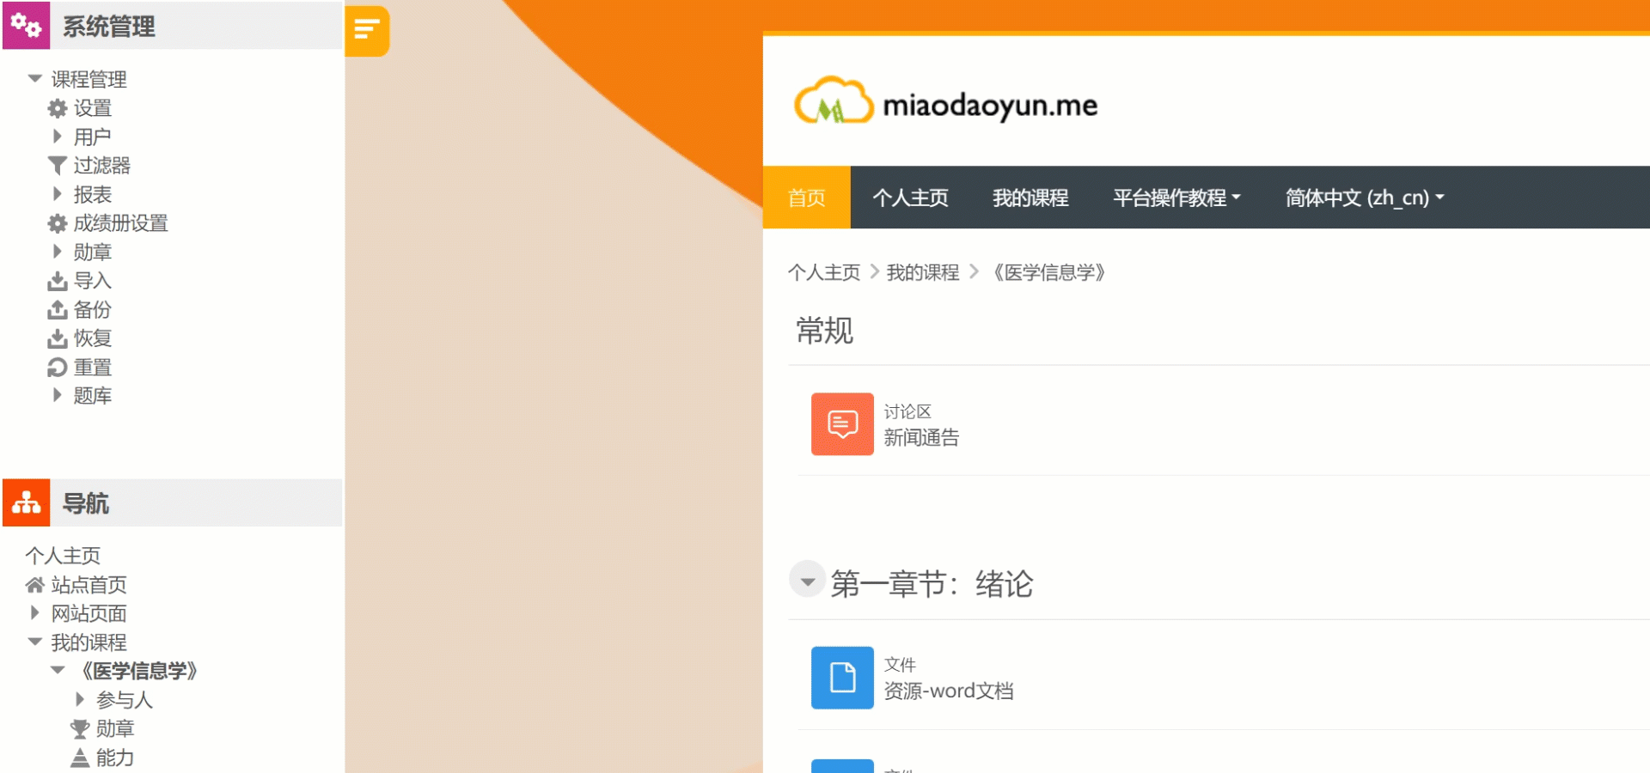Click the 资源-word文档 file icon
Viewport: 1650px width, 773px height.
pyautogui.click(x=842, y=678)
